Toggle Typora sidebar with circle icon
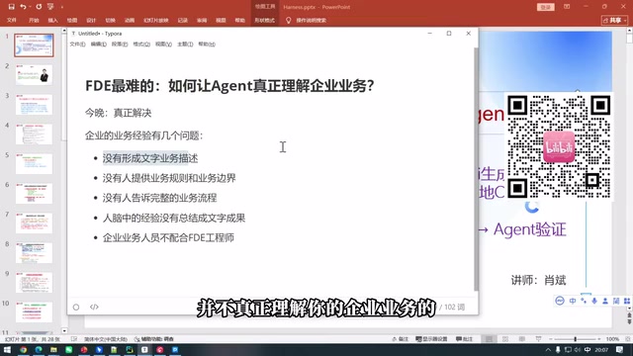 [x=76, y=308]
